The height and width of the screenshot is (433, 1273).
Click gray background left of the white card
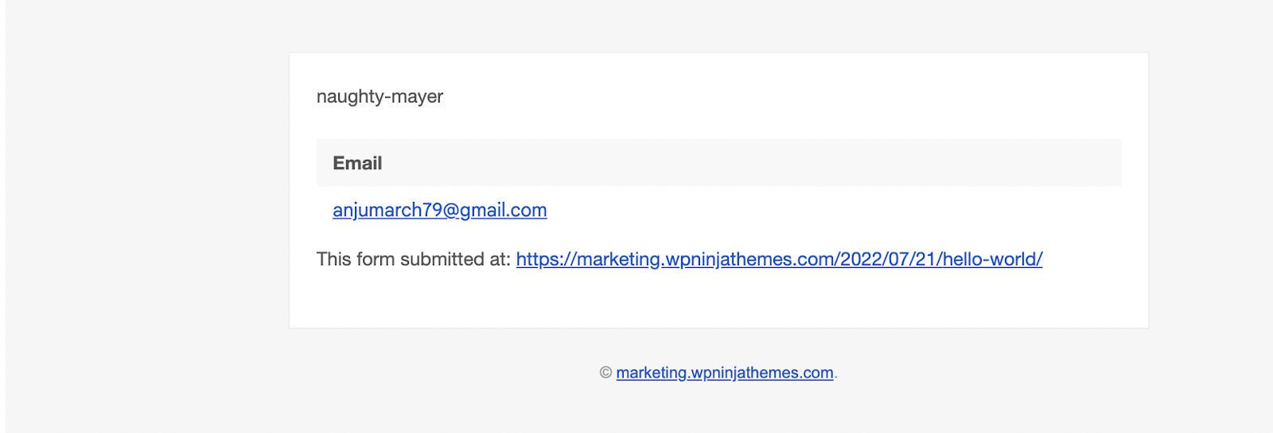[x=147, y=191]
